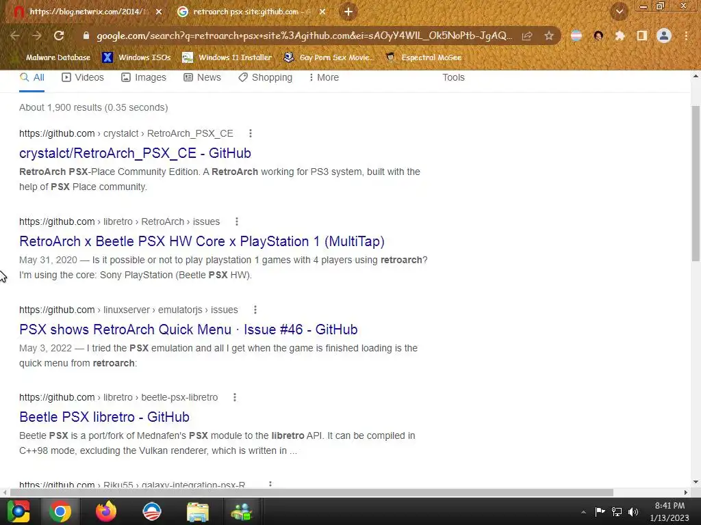Viewport: 701px width, 525px height.
Task: Open volume control tray icon
Action: coord(633,511)
